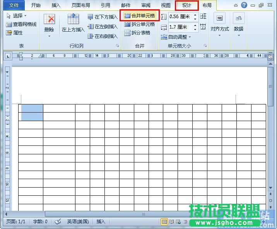Open table 属性 properties

click(15, 33)
